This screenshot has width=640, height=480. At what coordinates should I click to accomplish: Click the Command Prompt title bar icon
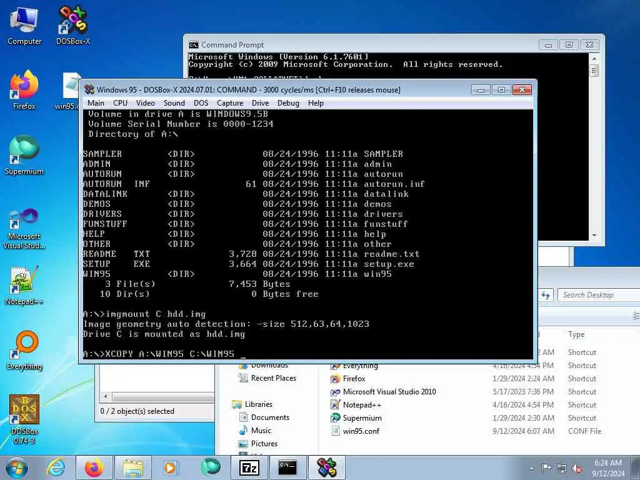tap(194, 45)
